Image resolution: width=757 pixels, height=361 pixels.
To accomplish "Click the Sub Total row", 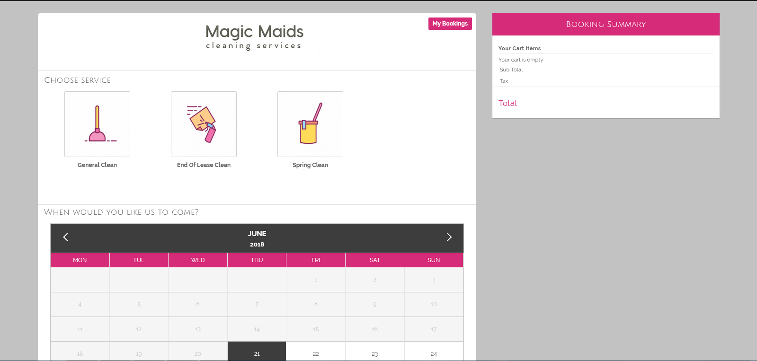I will pyautogui.click(x=606, y=70).
